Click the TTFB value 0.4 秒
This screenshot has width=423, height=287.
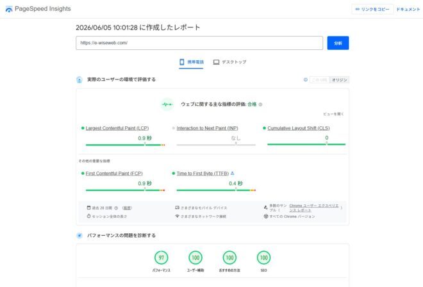pos(236,183)
